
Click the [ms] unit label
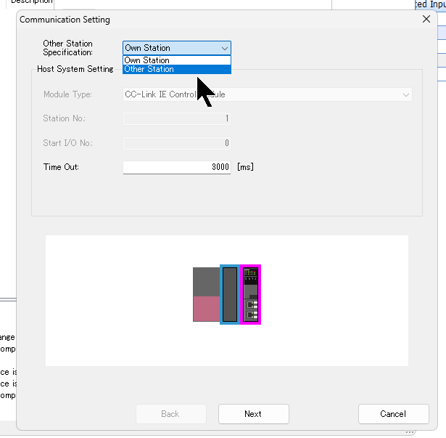245,167
